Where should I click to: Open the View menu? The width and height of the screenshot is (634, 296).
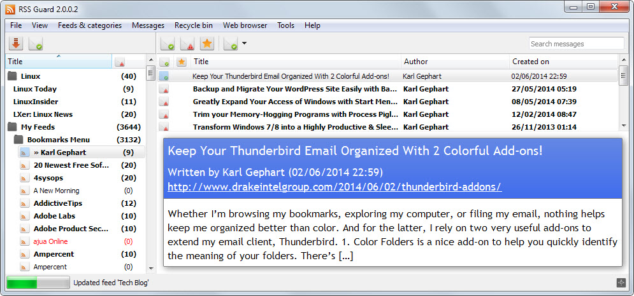pos(40,25)
